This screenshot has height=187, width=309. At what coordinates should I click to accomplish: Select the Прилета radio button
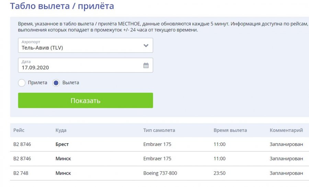22,83
